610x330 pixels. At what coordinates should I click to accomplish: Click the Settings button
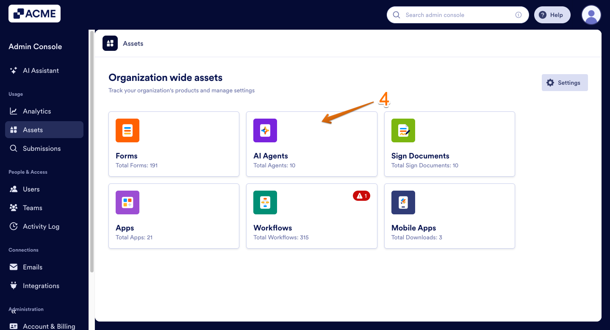(565, 83)
